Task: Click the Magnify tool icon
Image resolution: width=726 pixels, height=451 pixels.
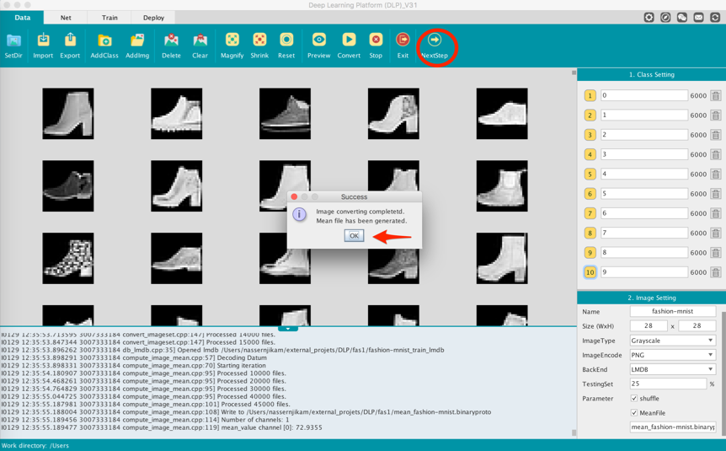Action: tap(232, 40)
